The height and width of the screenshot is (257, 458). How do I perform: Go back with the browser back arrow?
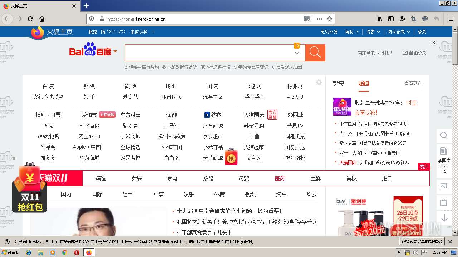(7, 19)
